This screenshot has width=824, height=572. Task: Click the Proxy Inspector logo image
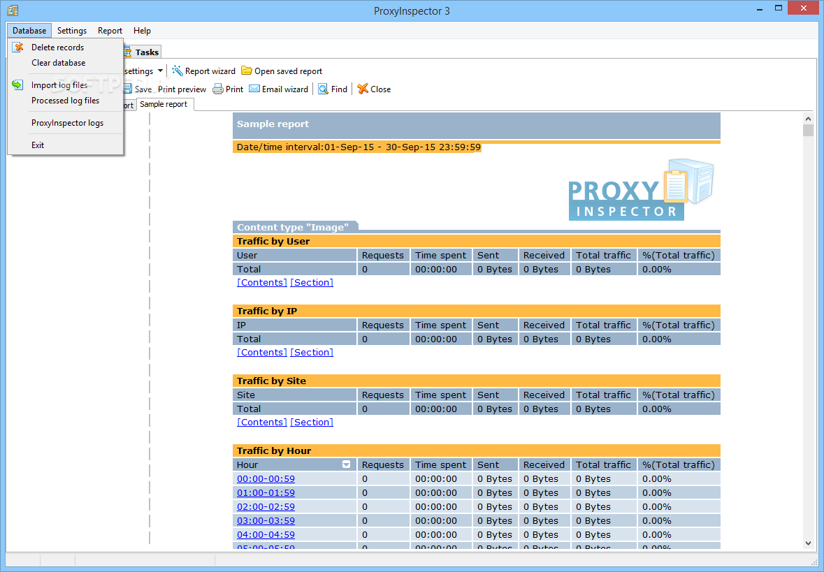click(x=641, y=189)
